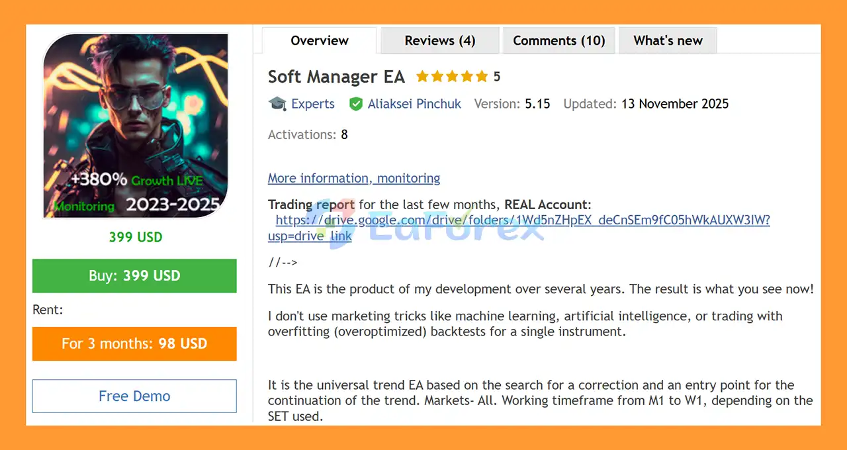Click the fifth rating star
The image size is (847, 450).
point(482,77)
